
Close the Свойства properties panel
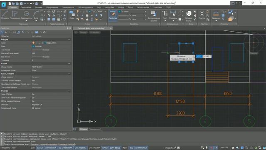tap(70, 28)
